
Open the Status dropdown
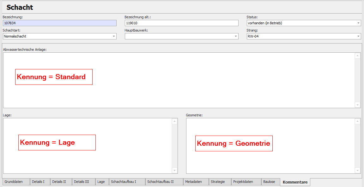(358, 23)
